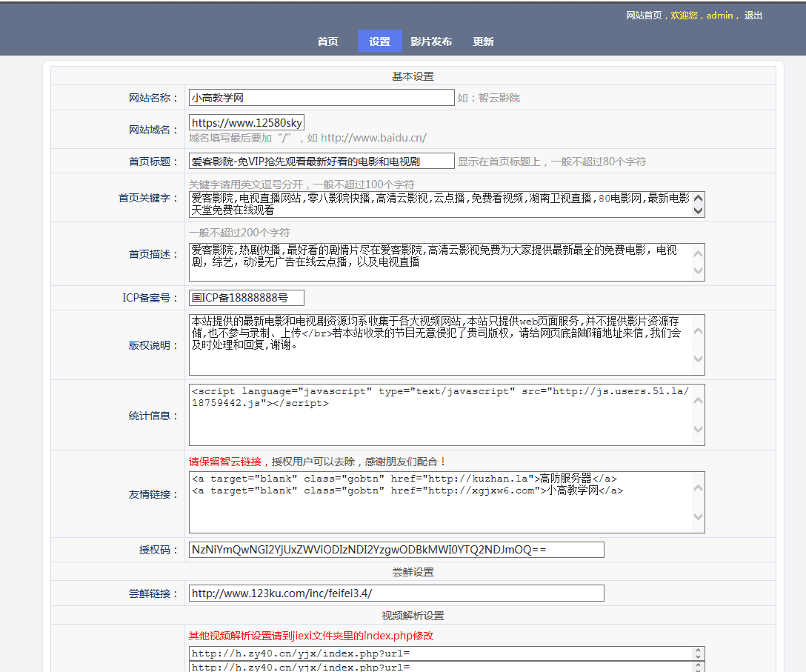The height and width of the screenshot is (672, 806).
Task: Focus the ICP备案号 input field
Action: pos(246,298)
